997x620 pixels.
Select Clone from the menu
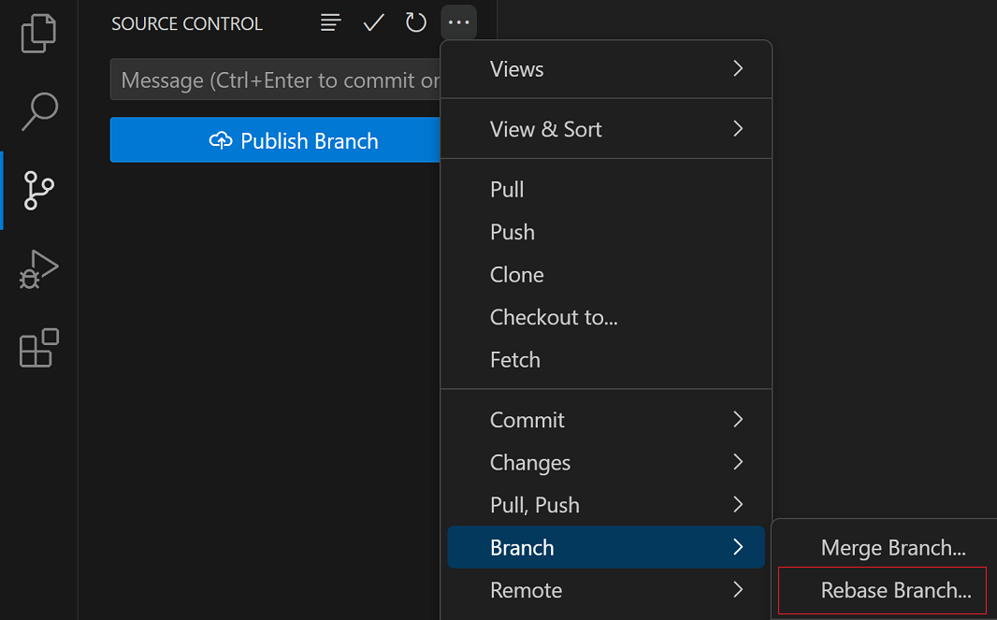point(606,275)
